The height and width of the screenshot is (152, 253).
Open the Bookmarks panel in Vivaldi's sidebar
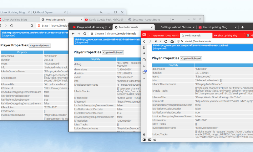144,47
